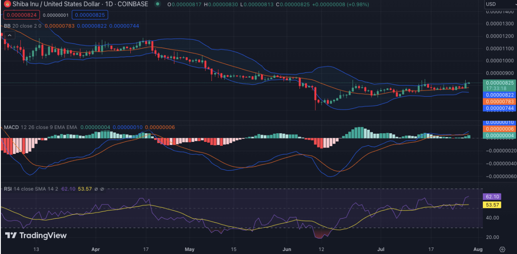Click the high price H0.00000830
Screen dimensions: 517x254
pos(221,4)
